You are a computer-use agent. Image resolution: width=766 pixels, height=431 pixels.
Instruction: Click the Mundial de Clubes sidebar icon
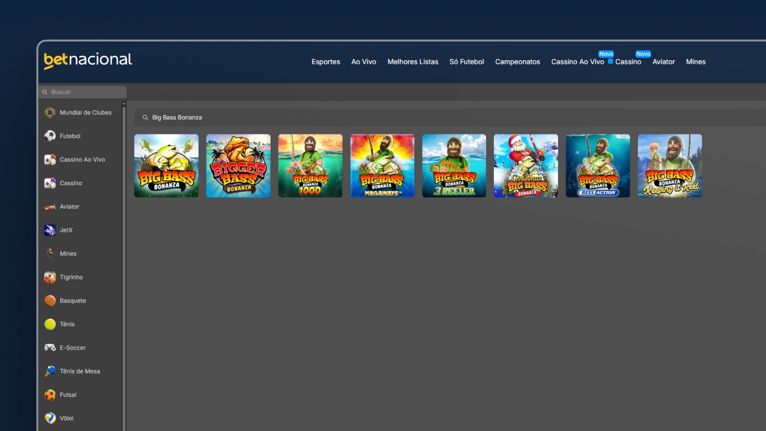pyautogui.click(x=50, y=113)
